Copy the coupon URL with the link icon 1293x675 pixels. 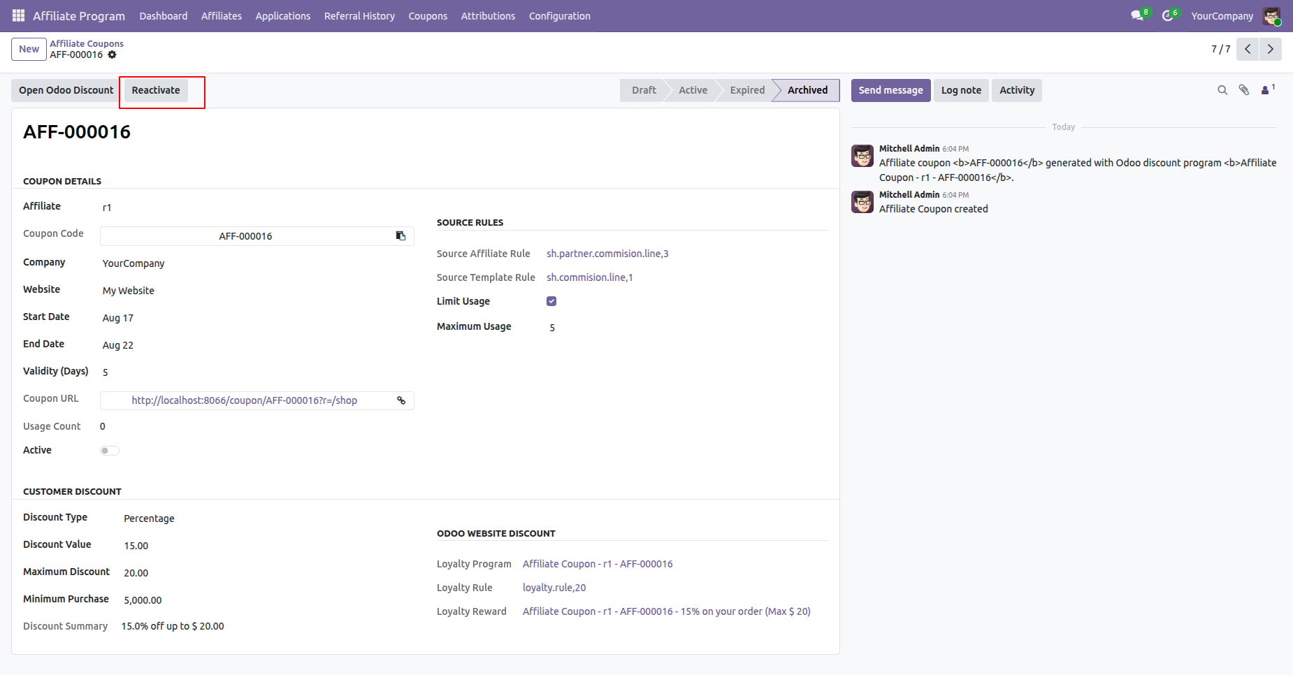pyautogui.click(x=401, y=400)
